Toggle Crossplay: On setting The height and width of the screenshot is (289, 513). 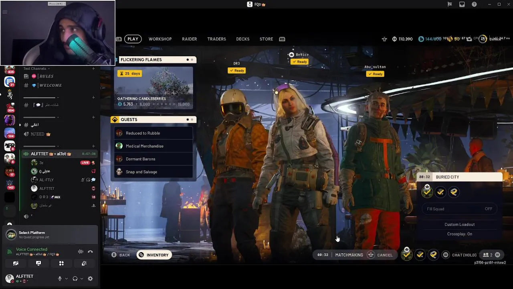coord(459,234)
